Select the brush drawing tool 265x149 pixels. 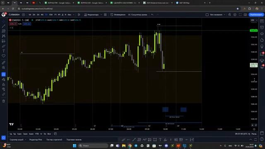pos(4,46)
